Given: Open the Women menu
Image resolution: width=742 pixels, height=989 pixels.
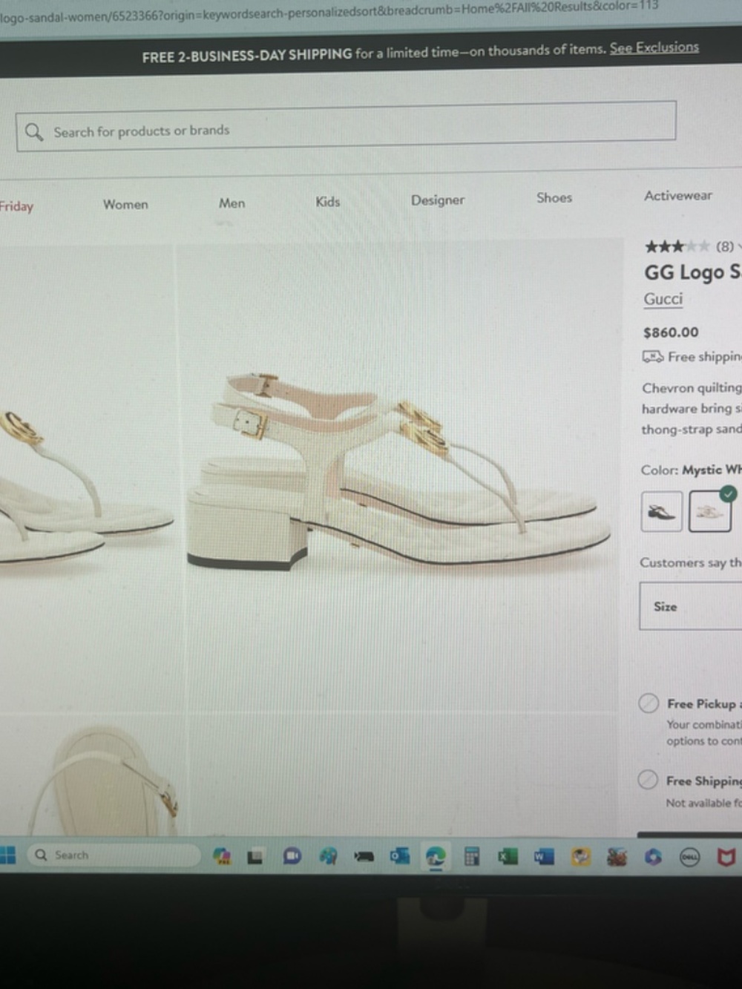Looking at the screenshot, I should pos(125,204).
